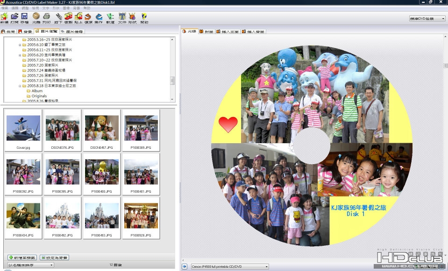Click the 幫助 (Help) question mark icon
Image resolution: width=448 pixels, height=271 pixels.
(144, 18)
